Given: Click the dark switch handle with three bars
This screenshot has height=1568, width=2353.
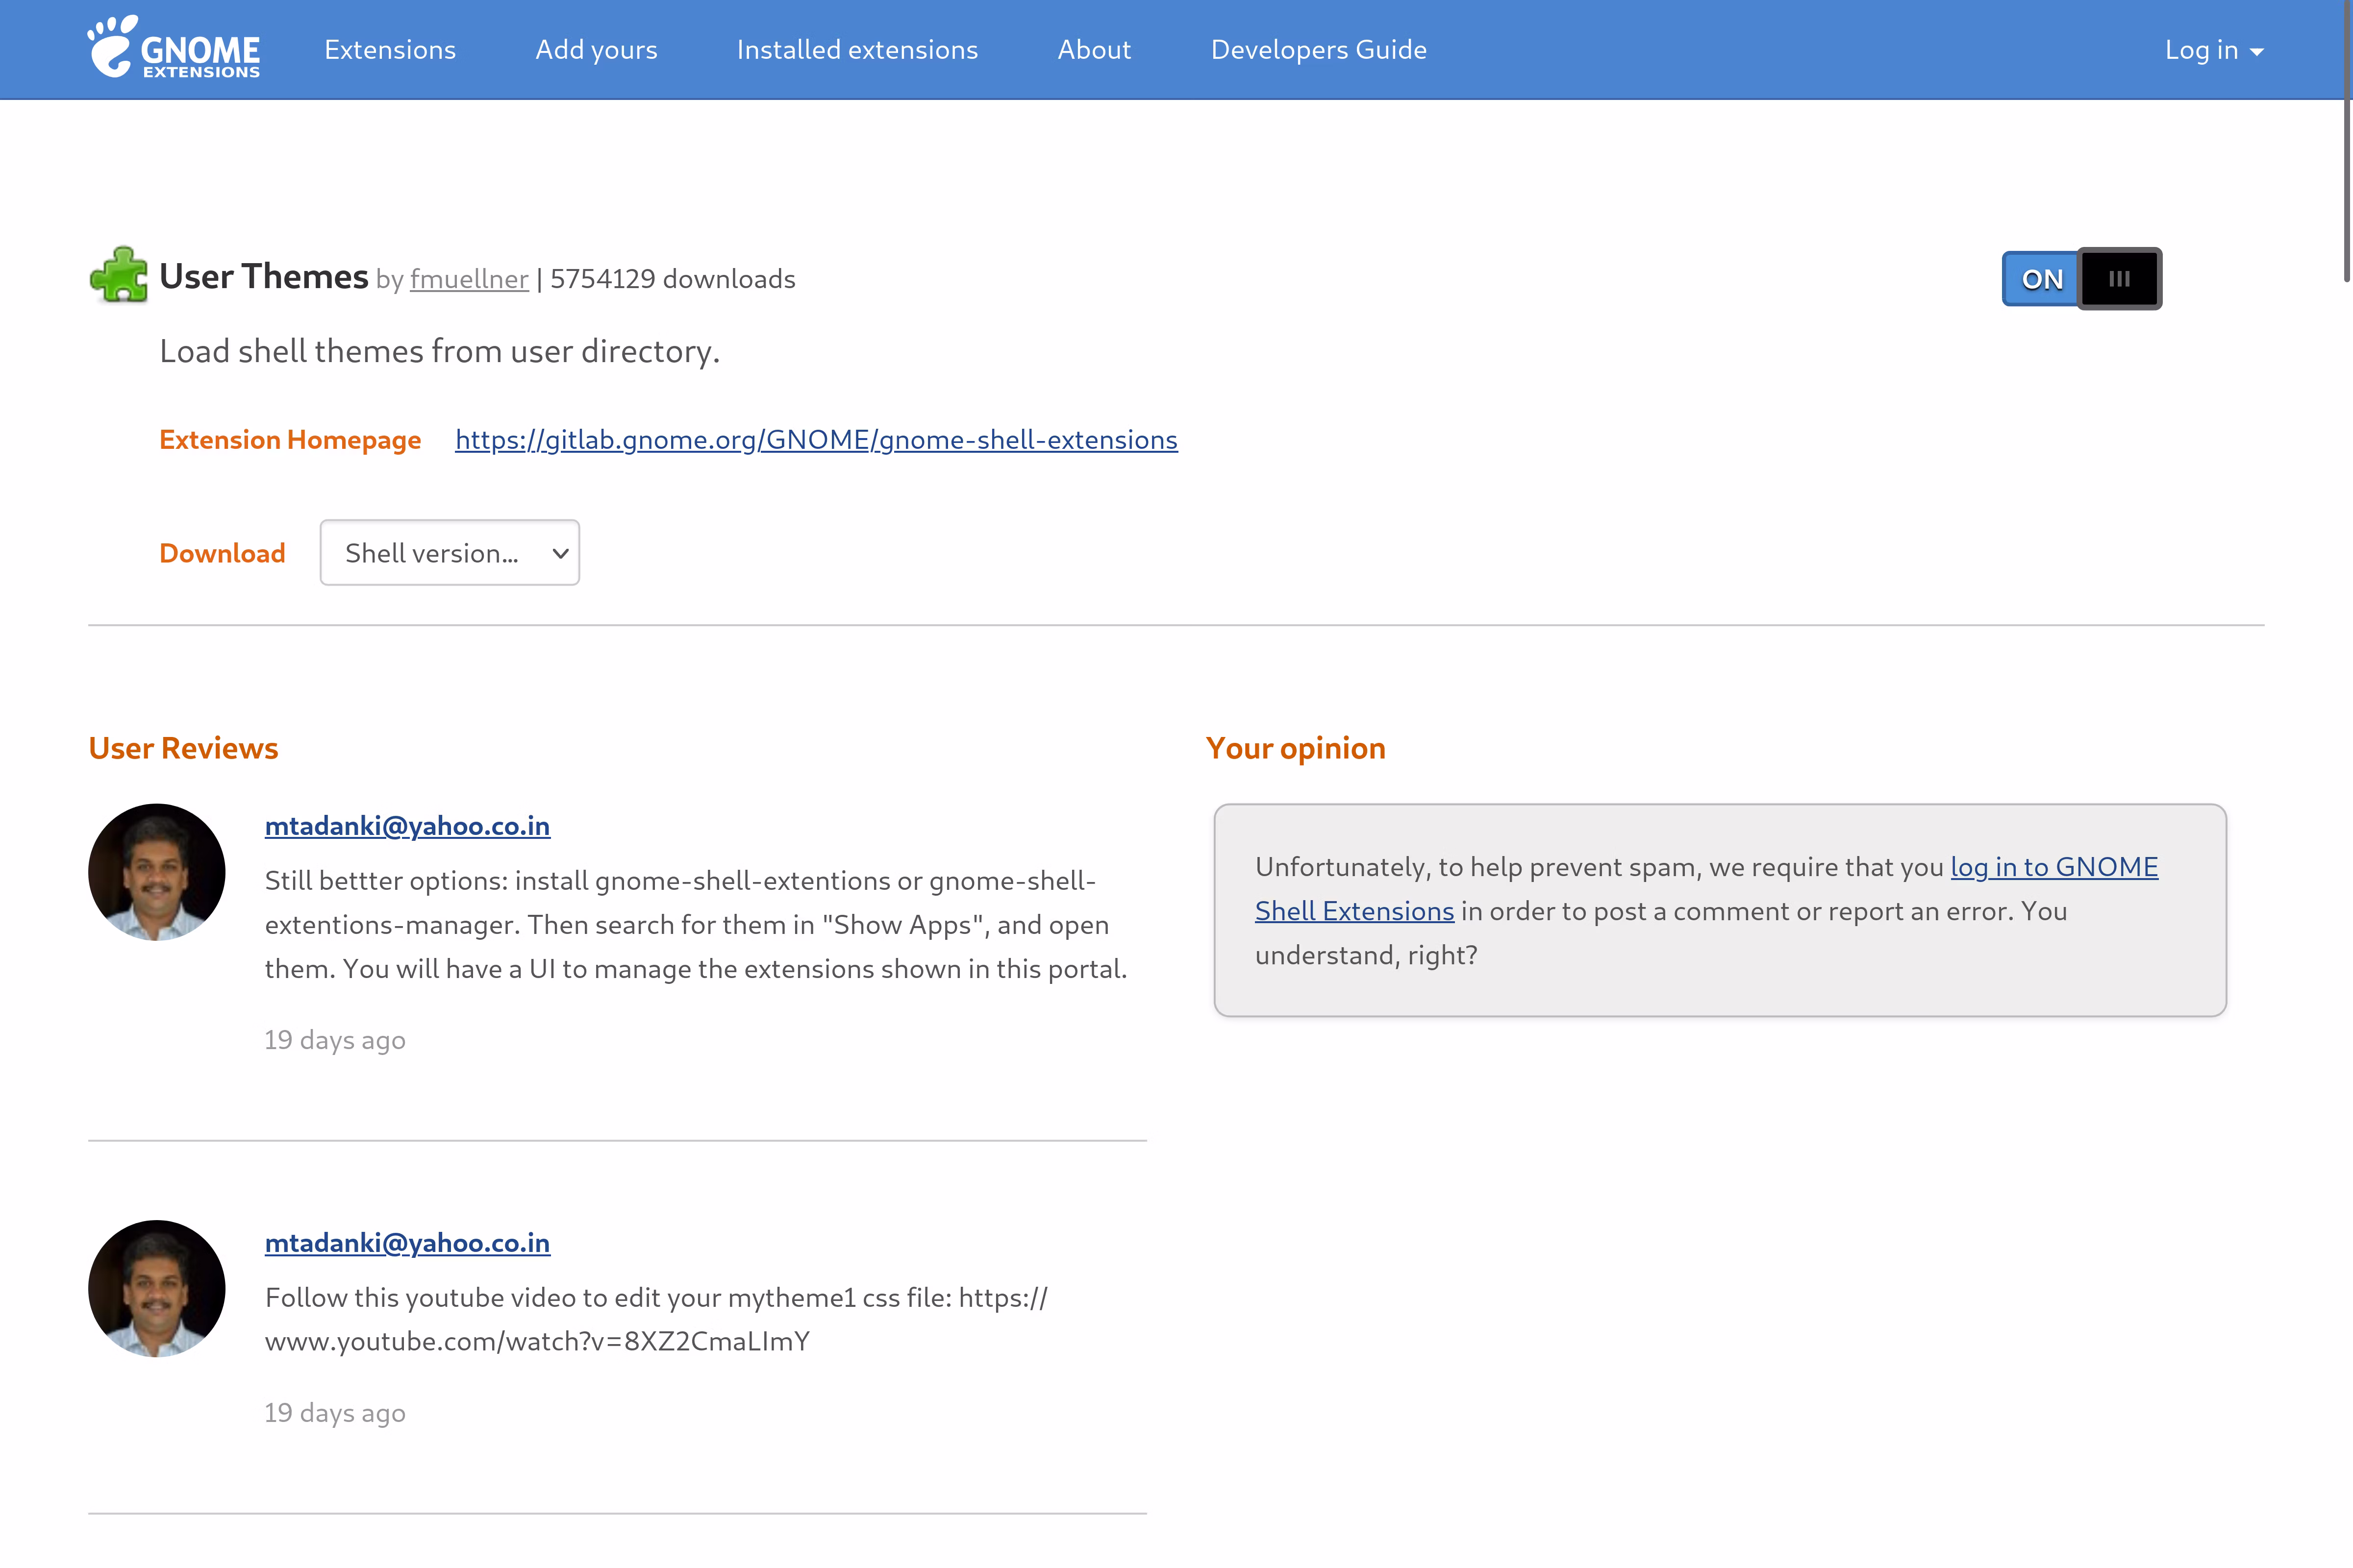Looking at the screenshot, I should coord(2119,279).
